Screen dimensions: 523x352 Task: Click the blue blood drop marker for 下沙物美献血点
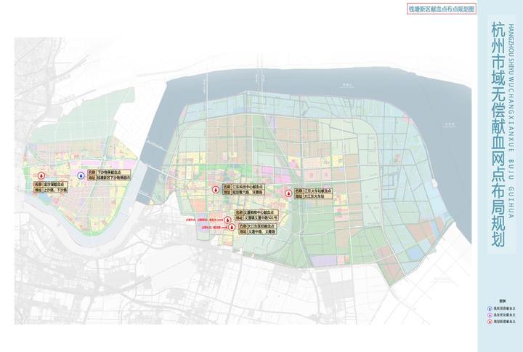click(x=80, y=175)
